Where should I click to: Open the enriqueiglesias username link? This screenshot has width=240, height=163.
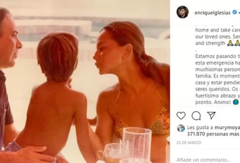pyautogui.click(x=210, y=12)
